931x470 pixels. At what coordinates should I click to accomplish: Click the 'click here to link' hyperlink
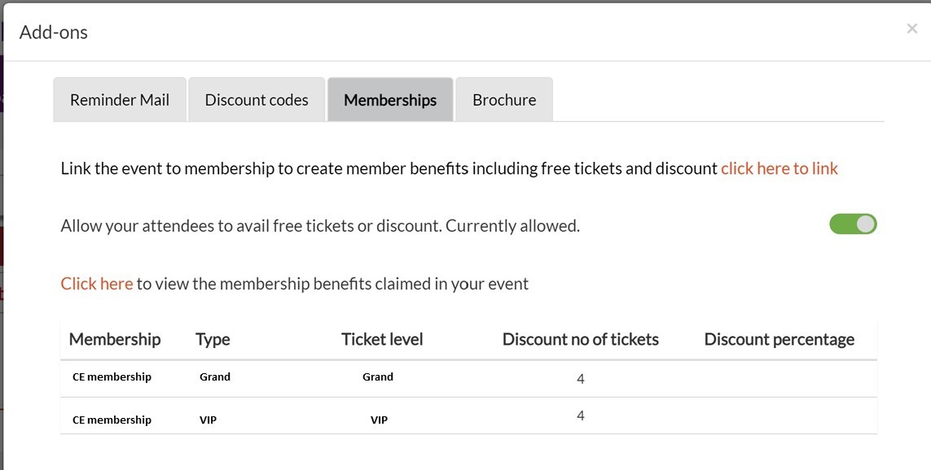click(779, 168)
